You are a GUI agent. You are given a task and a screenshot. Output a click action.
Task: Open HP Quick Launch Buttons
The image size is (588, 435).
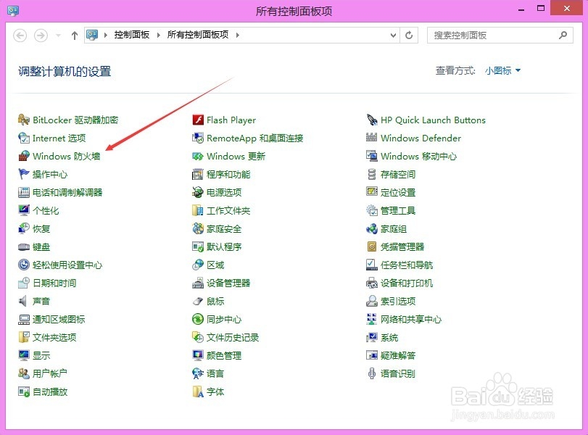[x=431, y=120]
